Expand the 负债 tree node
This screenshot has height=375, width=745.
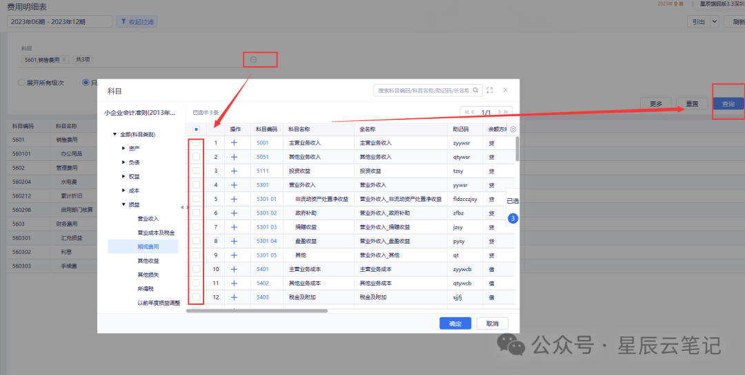(123, 162)
